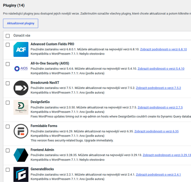Click the Aktualizovat pluginy button

tap(21, 23)
